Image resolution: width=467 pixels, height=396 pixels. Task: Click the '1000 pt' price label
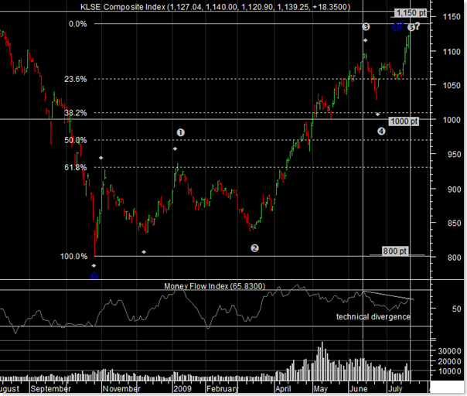coord(404,121)
